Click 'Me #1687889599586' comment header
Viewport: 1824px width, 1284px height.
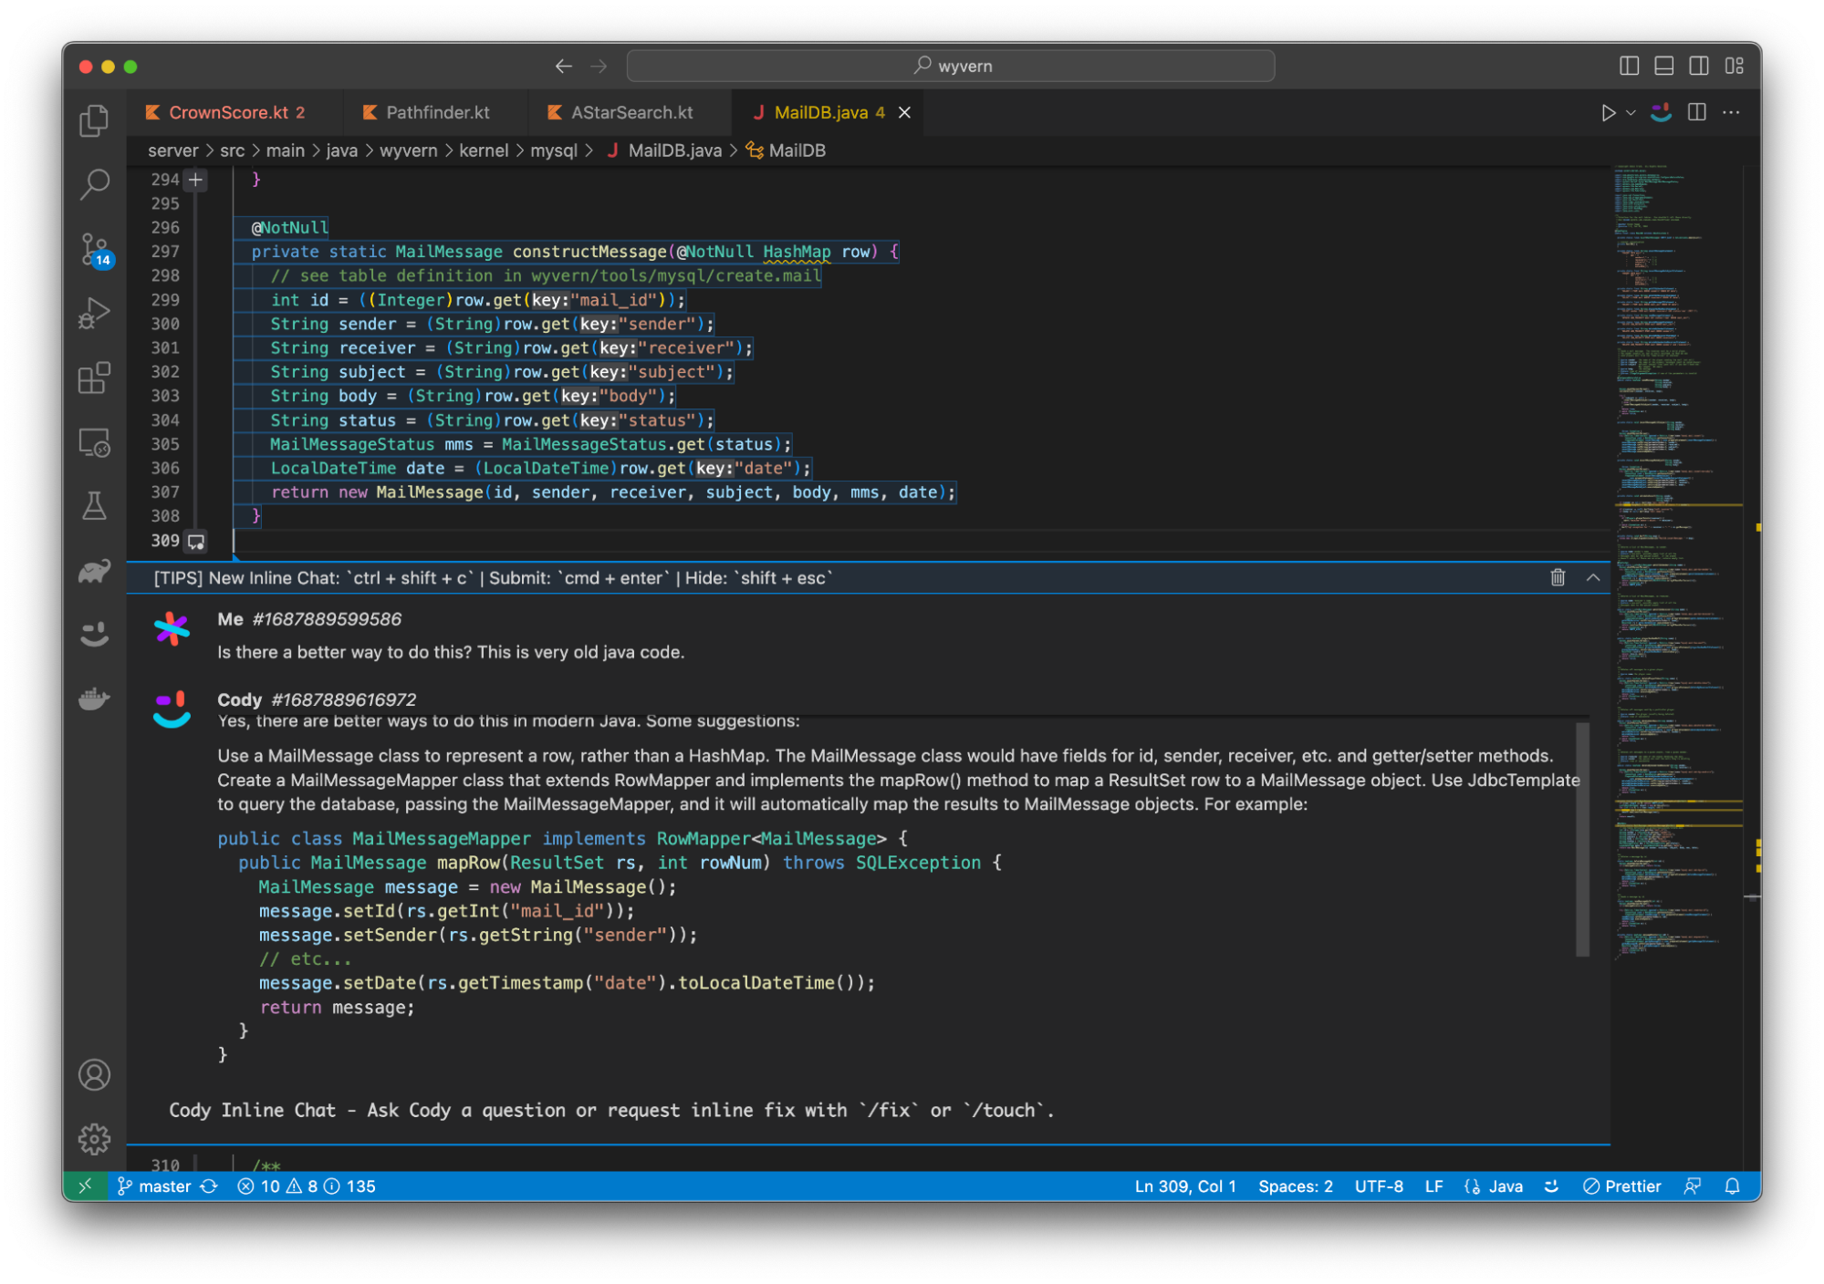tap(309, 619)
